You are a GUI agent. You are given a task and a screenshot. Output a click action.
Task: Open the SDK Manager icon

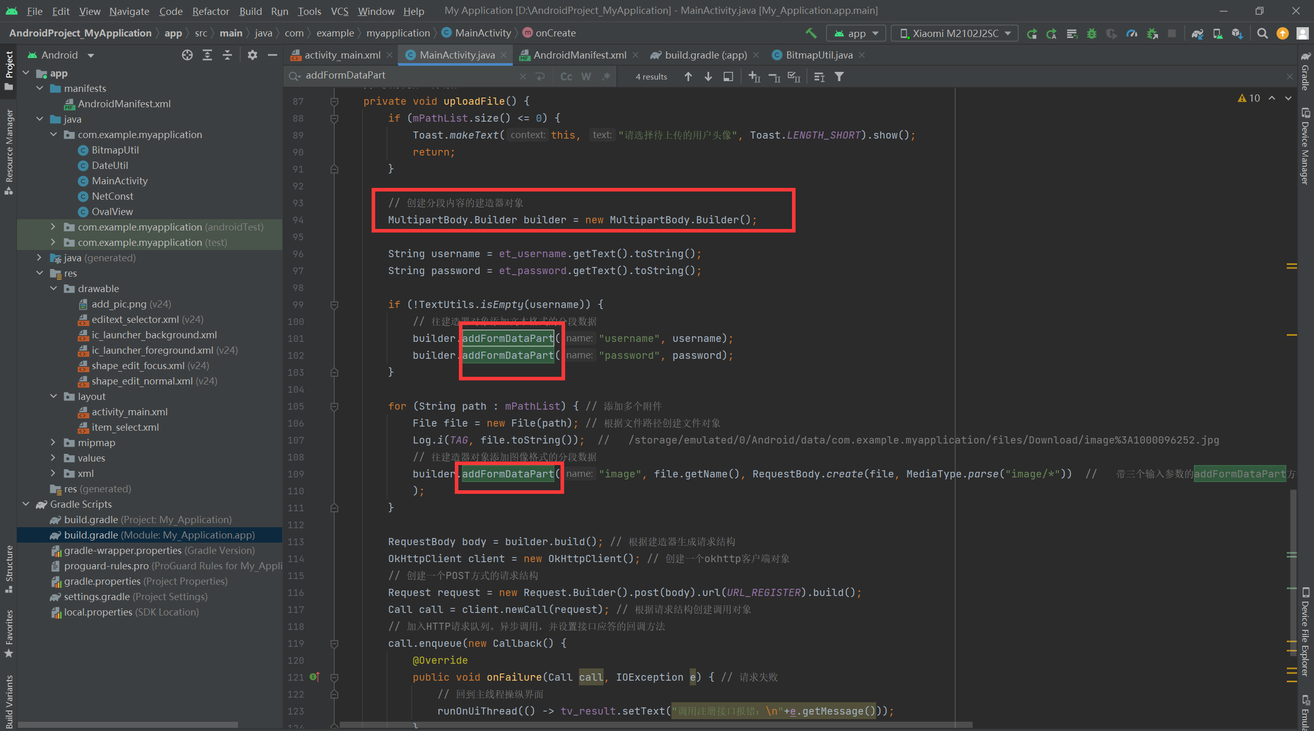pyautogui.click(x=1237, y=33)
